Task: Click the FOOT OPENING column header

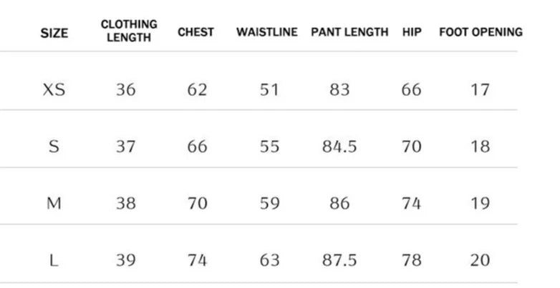Action: pyautogui.click(x=481, y=32)
